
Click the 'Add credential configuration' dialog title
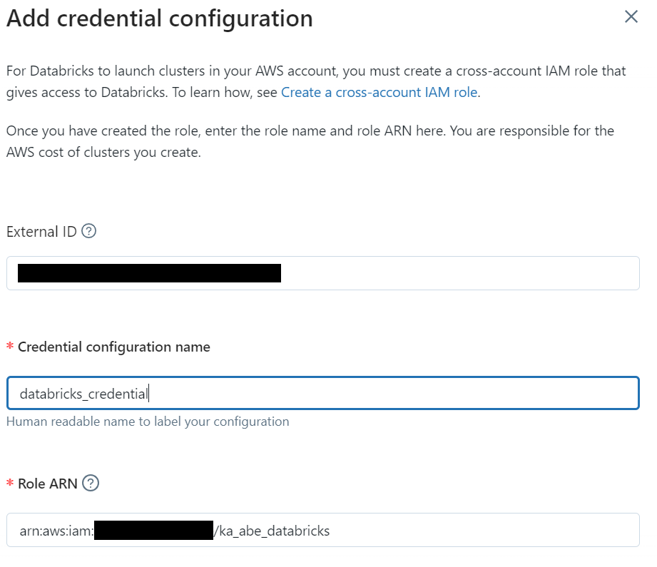tap(160, 19)
